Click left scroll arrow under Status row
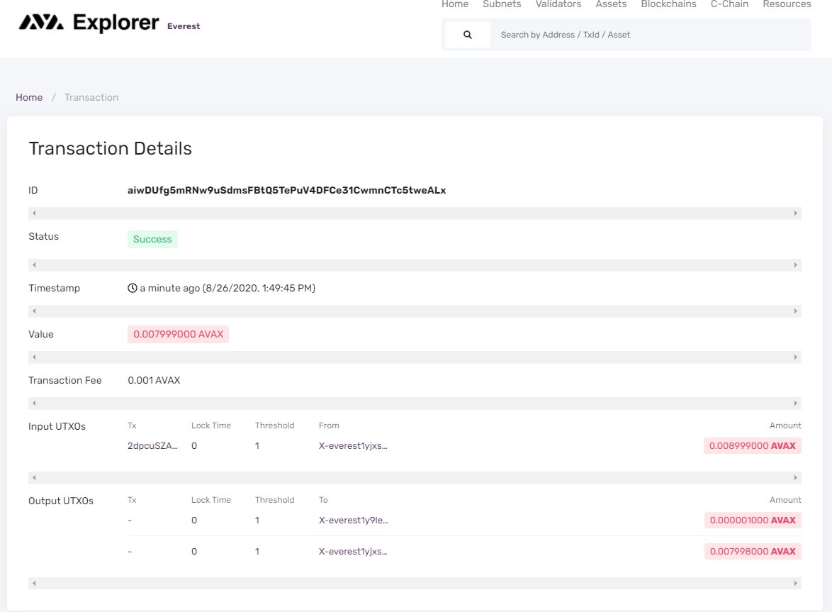 (34, 265)
